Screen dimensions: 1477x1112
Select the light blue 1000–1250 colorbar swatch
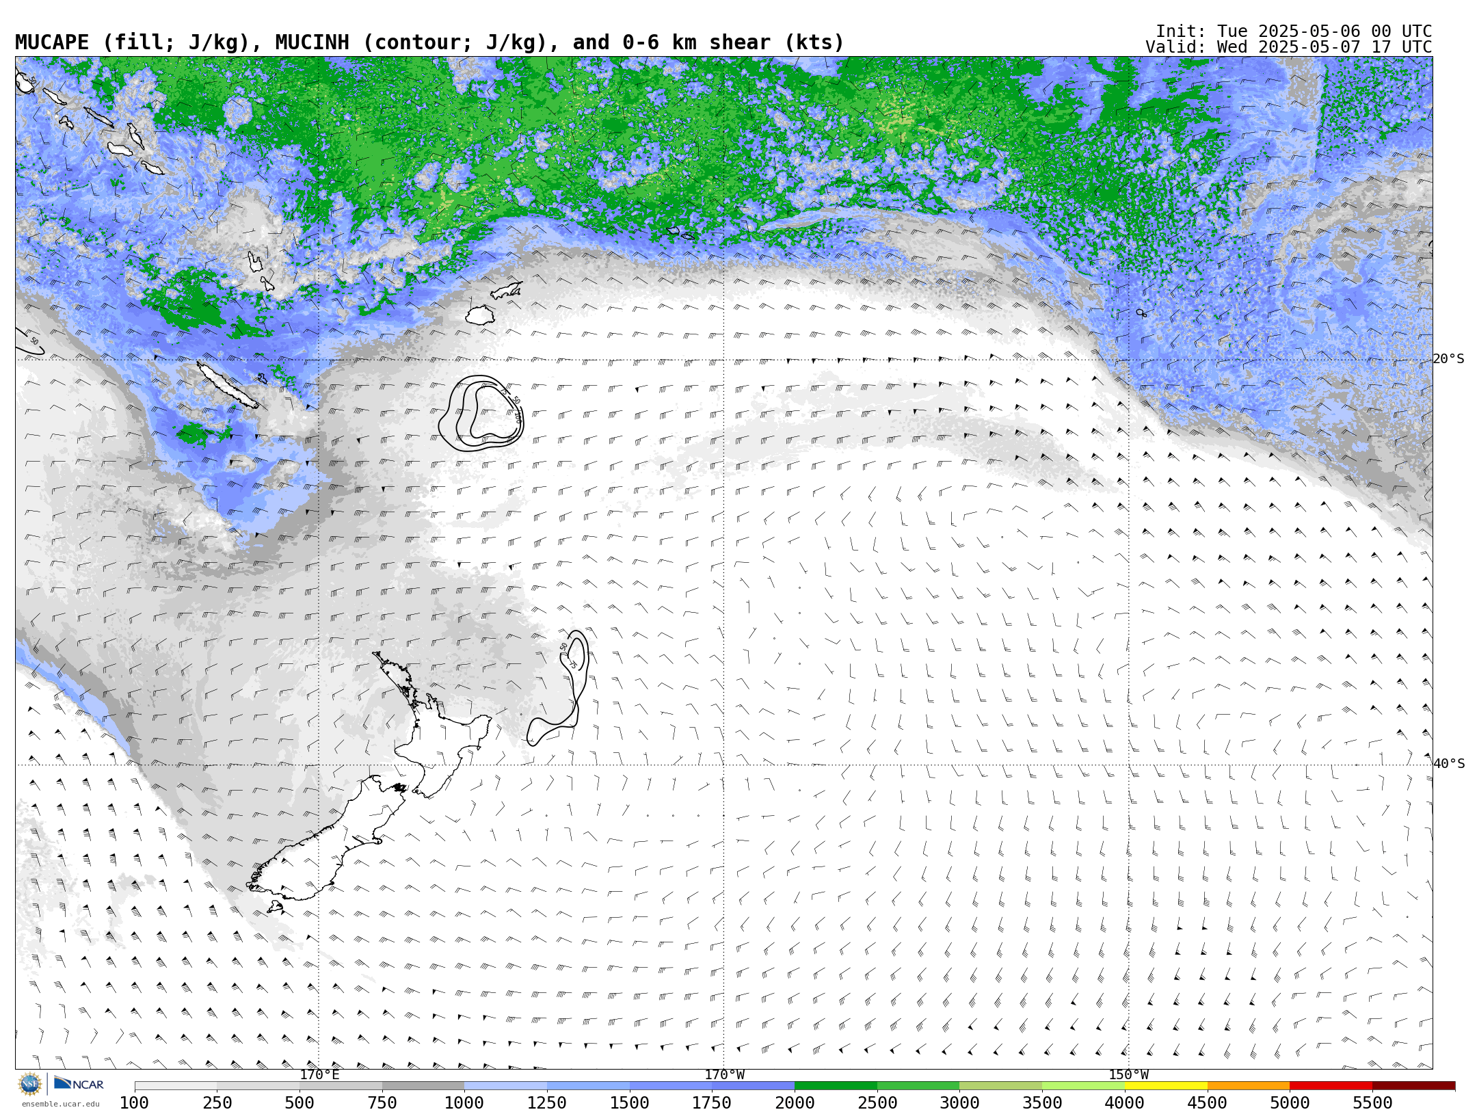coord(505,1086)
